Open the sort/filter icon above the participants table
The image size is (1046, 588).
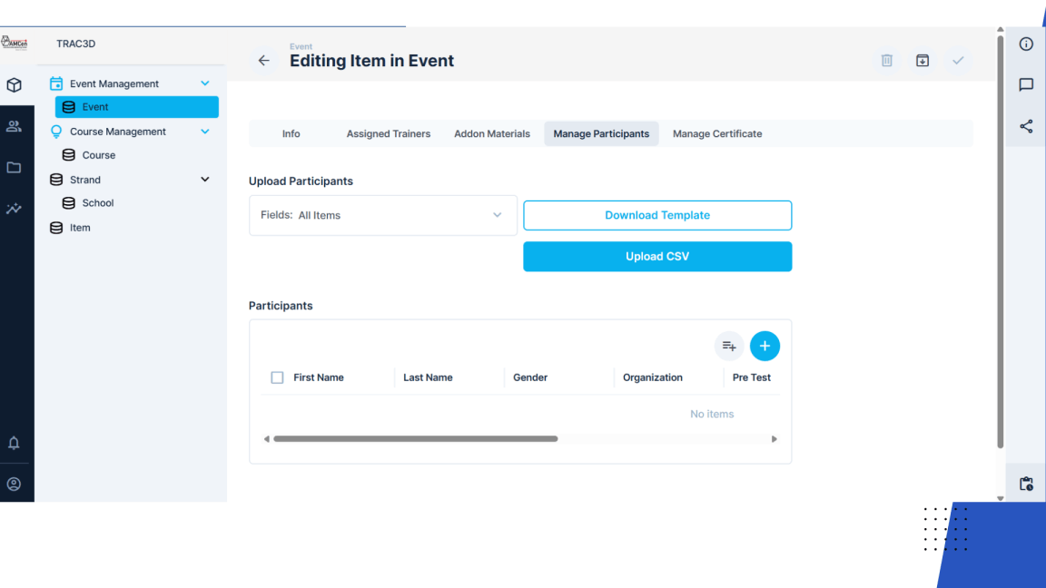point(729,346)
